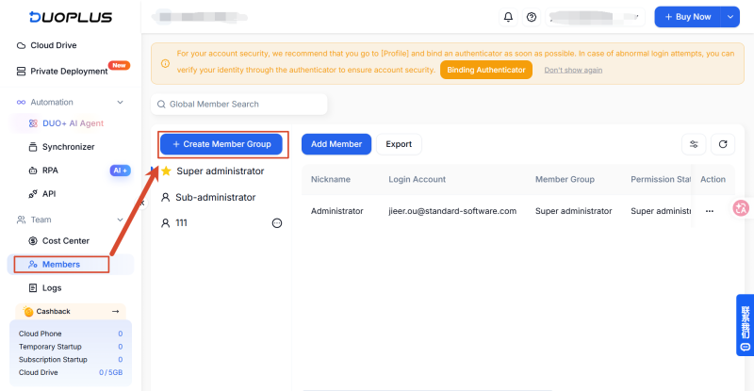The image size is (754, 391).
Task: Open Action menu for Administrator row
Action: point(710,211)
